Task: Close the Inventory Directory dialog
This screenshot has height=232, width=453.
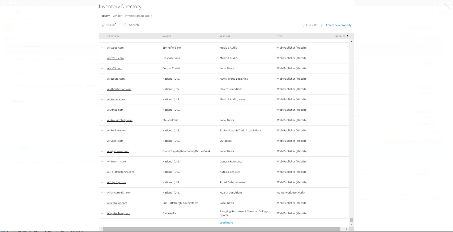Action: [447, 6]
